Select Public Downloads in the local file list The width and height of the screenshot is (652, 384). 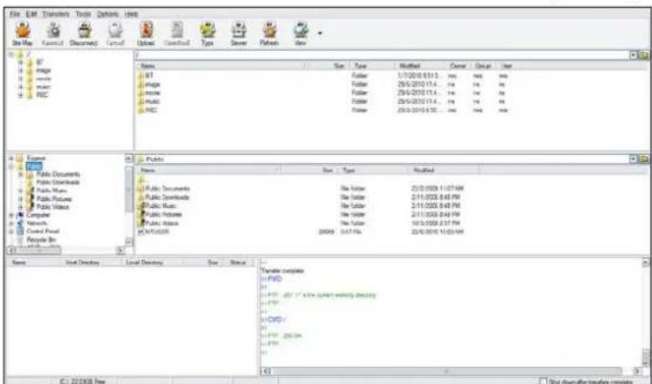[x=163, y=197]
